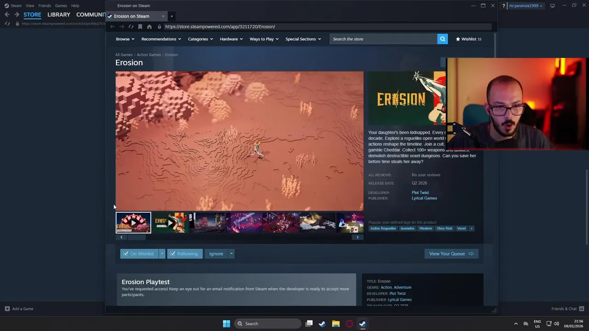Open the Recommendations dropdown menu
Viewport: 589px width, 331px height.
click(162, 39)
